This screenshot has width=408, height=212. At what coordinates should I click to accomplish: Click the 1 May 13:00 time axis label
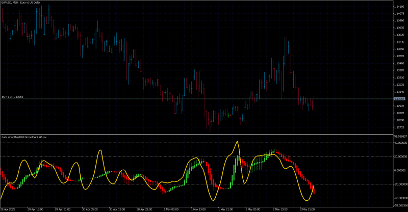pyautogui.click(x=198, y=209)
